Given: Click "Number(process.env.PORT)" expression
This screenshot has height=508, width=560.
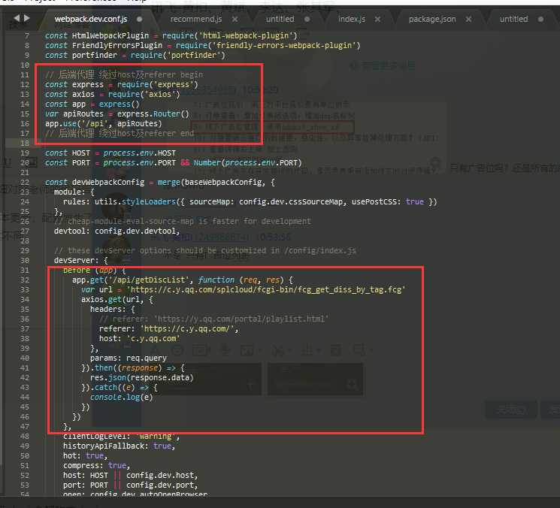Looking at the screenshot, I should [x=247, y=163].
